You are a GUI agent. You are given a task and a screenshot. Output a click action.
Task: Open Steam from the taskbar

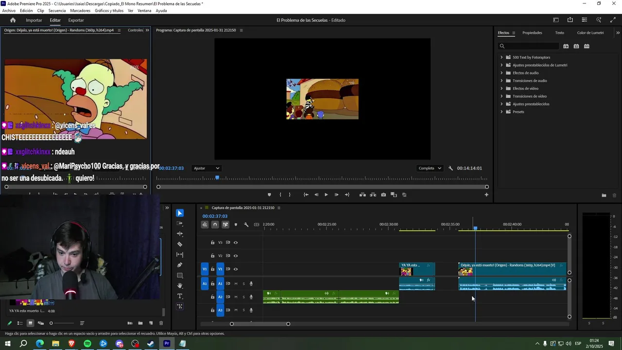click(x=151, y=344)
